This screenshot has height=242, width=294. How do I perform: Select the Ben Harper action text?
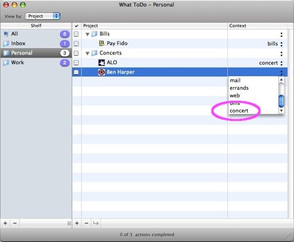(x=120, y=72)
